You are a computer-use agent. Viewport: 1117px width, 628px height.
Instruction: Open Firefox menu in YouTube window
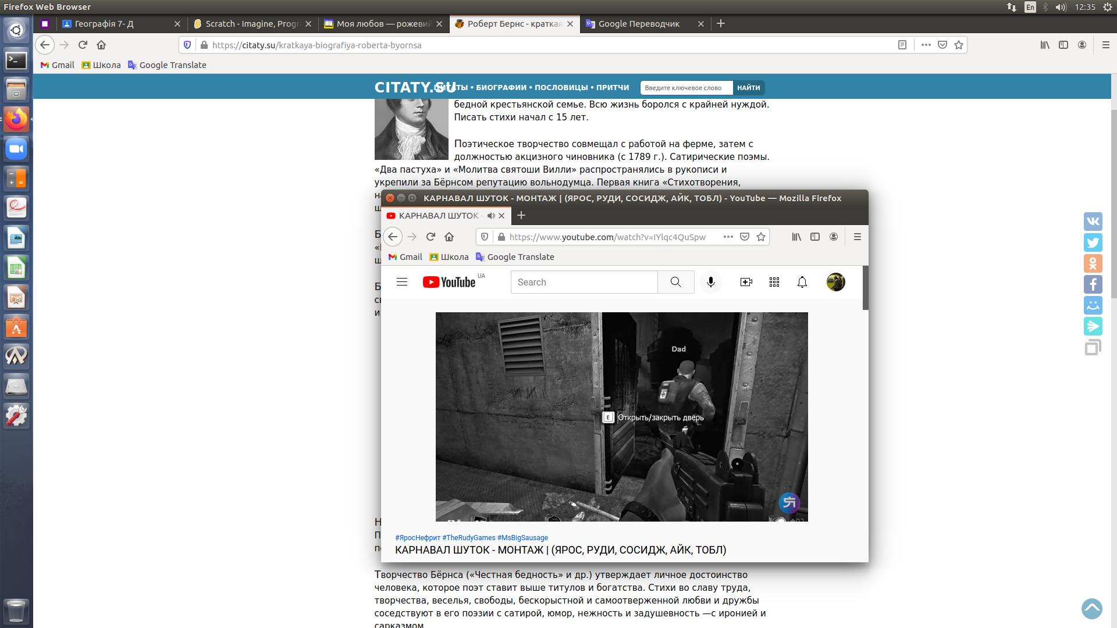(x=857, y=237)
